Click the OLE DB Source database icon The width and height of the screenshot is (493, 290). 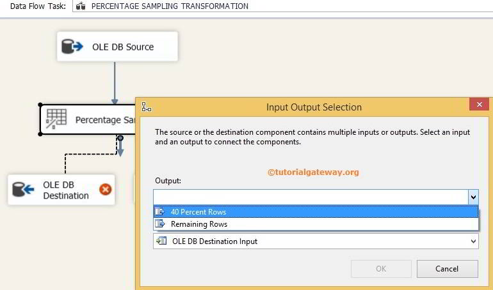[x=72, y=47]
